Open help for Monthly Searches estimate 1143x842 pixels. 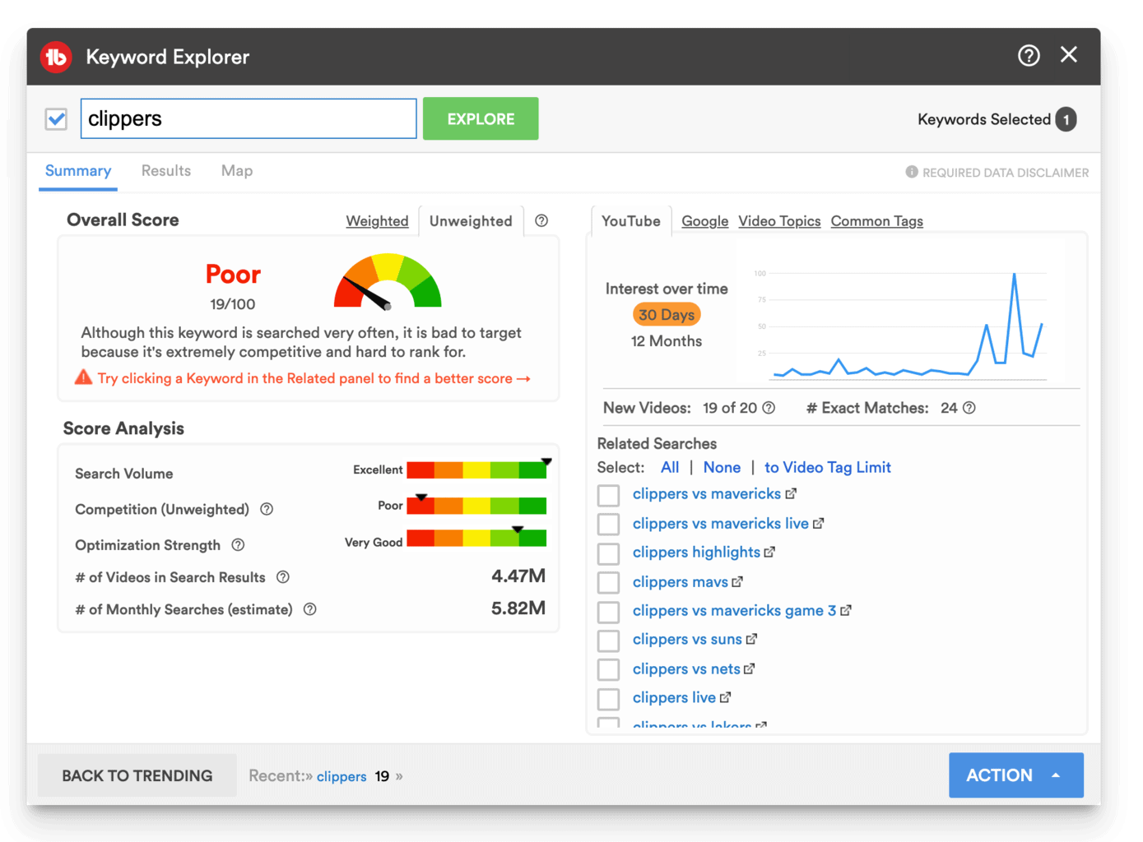coord(310,609)
